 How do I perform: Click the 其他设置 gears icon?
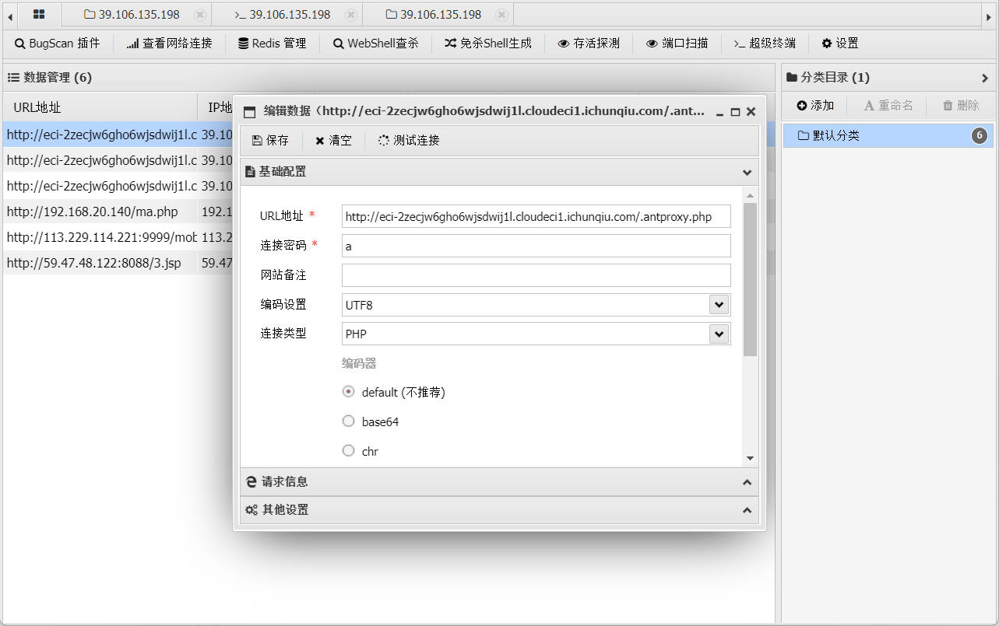click(x=251, y=510)
